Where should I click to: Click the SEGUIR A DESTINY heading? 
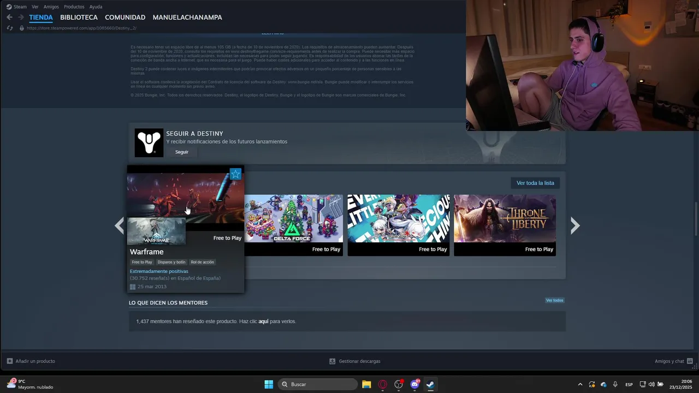pos(194,133)
